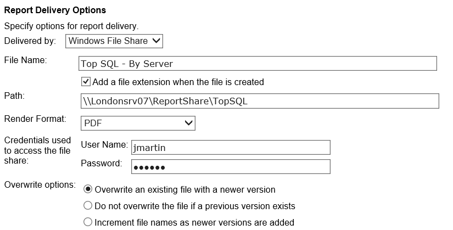Open the Delivered by dropdown

click(114, 41)
